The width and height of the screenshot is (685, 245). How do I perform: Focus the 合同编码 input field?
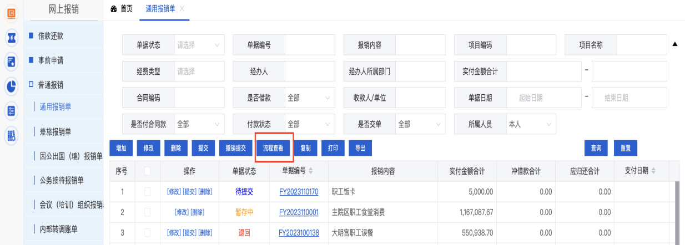click(x=199, y=98)
